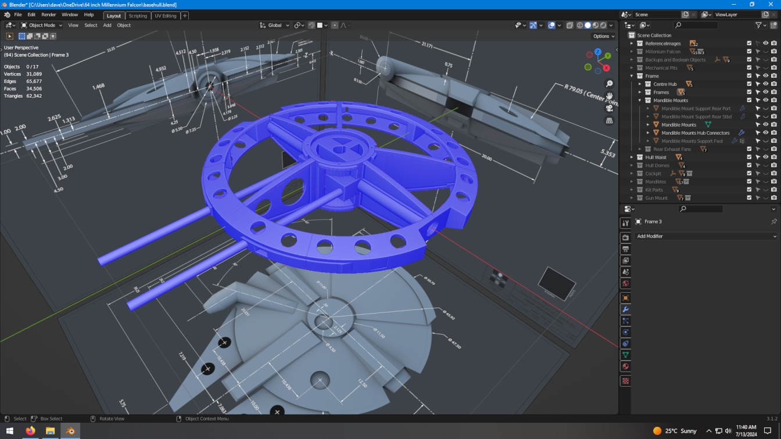Viewport: 781px width, 439px height.
Task: Toggle eye for Mandible Mounts Hub Connectors
Action: pyautogui.click(x=765, y=133)
